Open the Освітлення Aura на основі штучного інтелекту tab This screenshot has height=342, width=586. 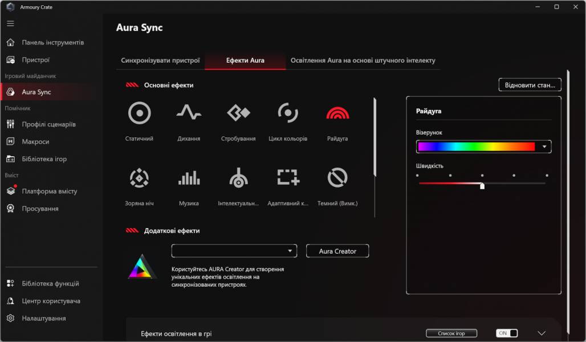click(x=363, y=60)
